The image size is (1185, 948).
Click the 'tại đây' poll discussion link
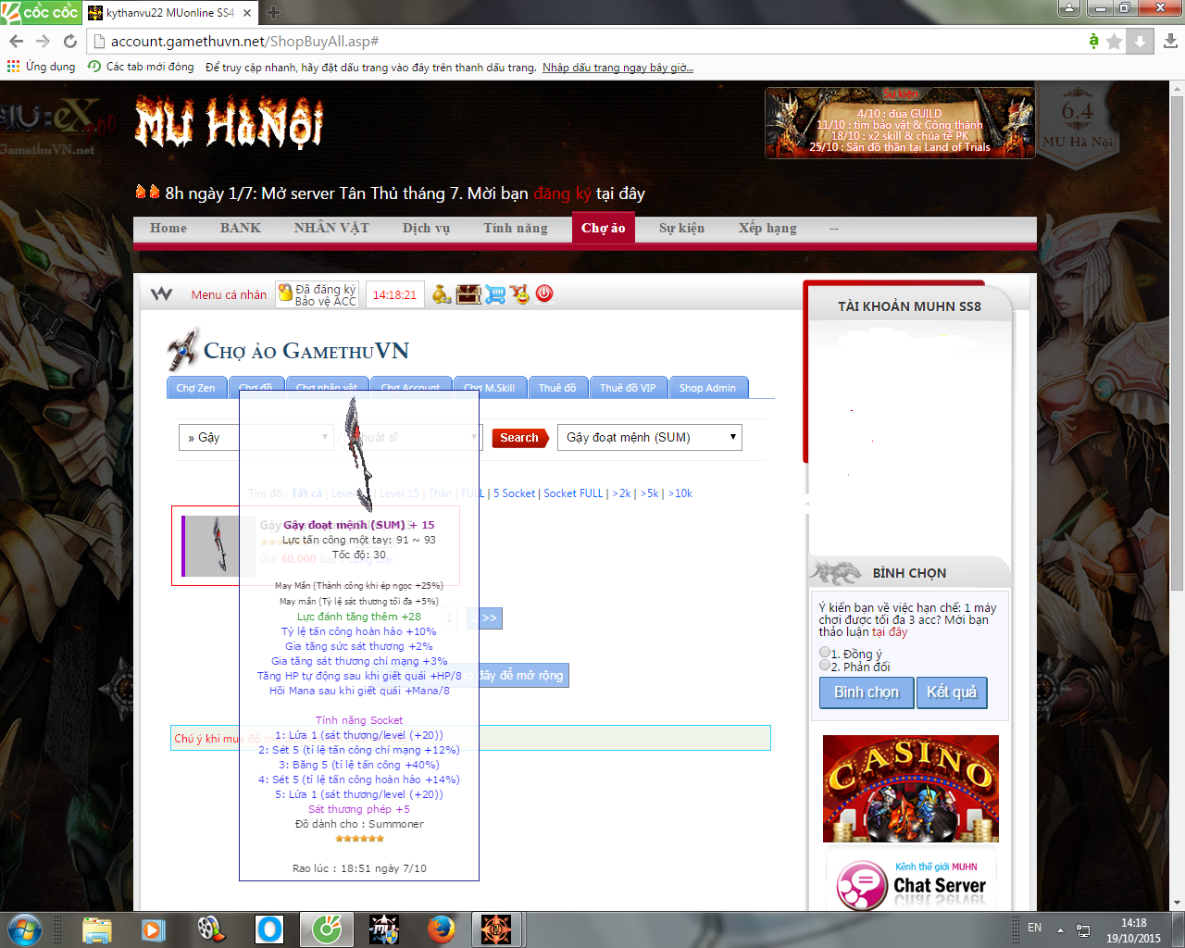[x=890, y=632]
